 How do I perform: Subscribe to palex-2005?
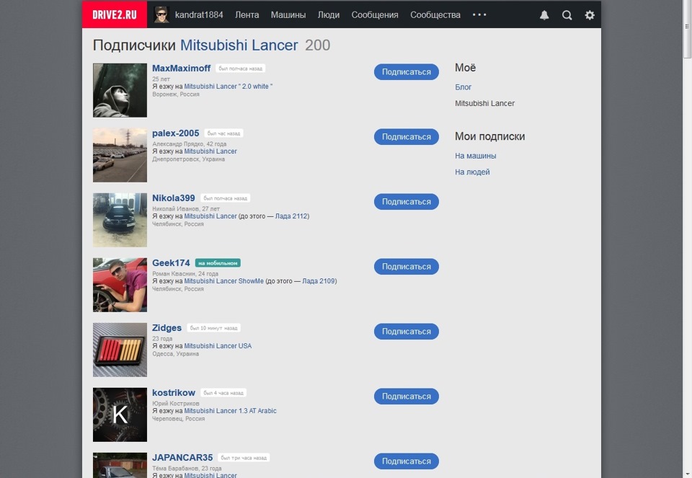coord(406,137)
